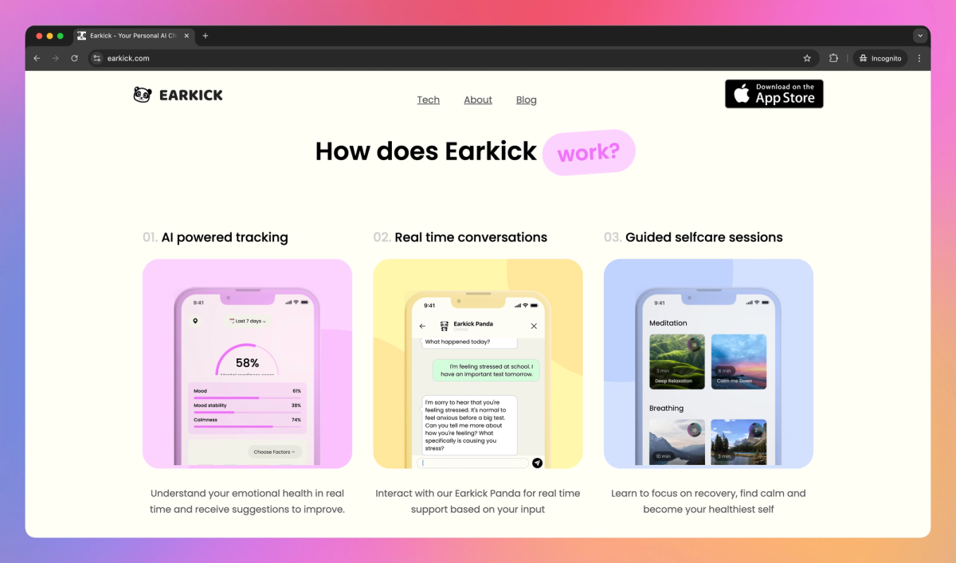Click the Earkick Panda avatar in chat header

tap(445, 326)
